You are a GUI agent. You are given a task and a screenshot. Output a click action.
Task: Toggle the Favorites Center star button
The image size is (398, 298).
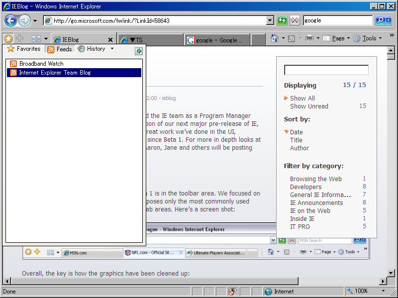pyautogui.click(x=8, y=39)
